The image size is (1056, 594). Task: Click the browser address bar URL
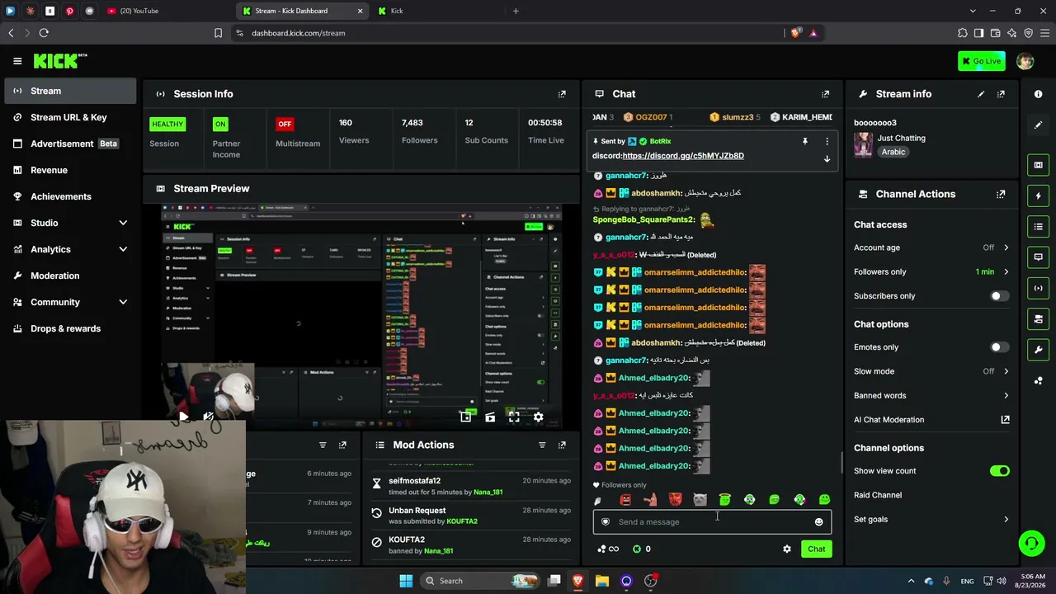[x=299, y=33]
